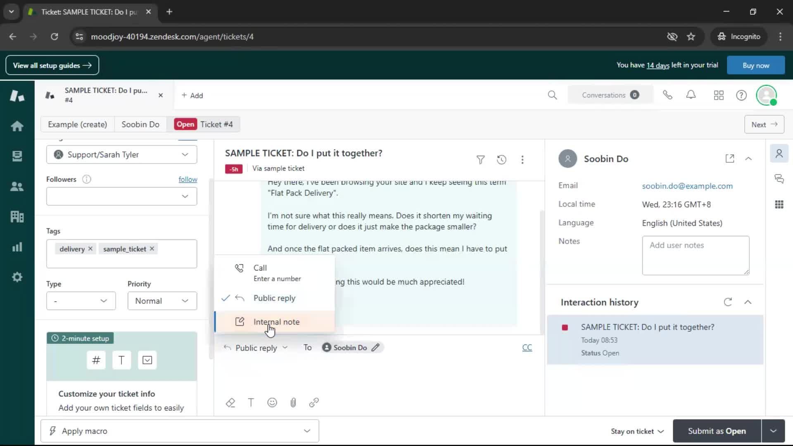Open the Views icon in sidebar
This screenshot has height=446, width=793.
click(17, 156)
